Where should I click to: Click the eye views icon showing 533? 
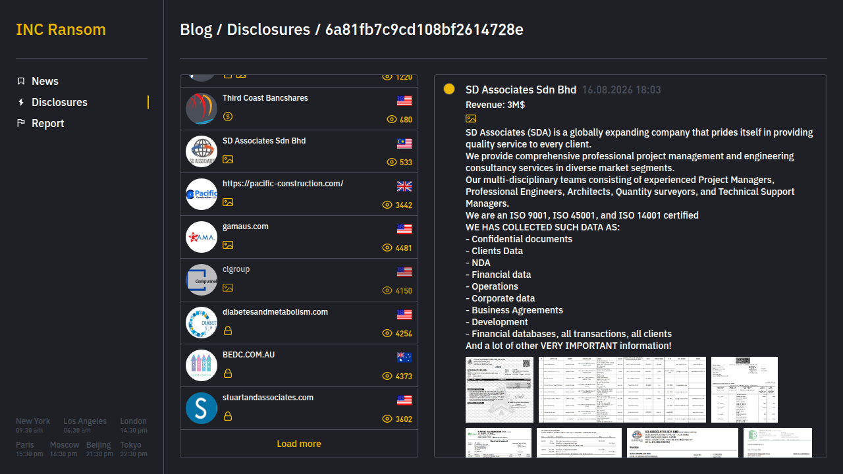pyautogui.click(x=392, y=162)
